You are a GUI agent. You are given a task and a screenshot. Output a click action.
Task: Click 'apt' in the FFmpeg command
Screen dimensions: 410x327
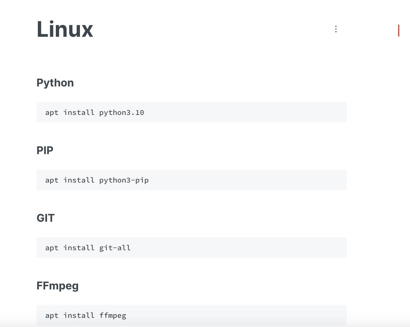52,316
